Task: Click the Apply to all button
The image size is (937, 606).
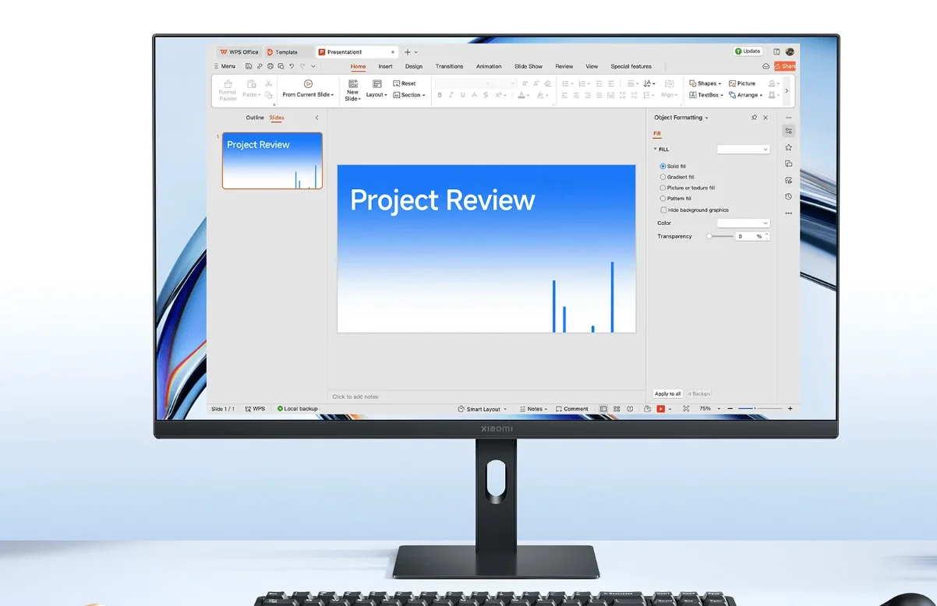Action: coord(668,393)
